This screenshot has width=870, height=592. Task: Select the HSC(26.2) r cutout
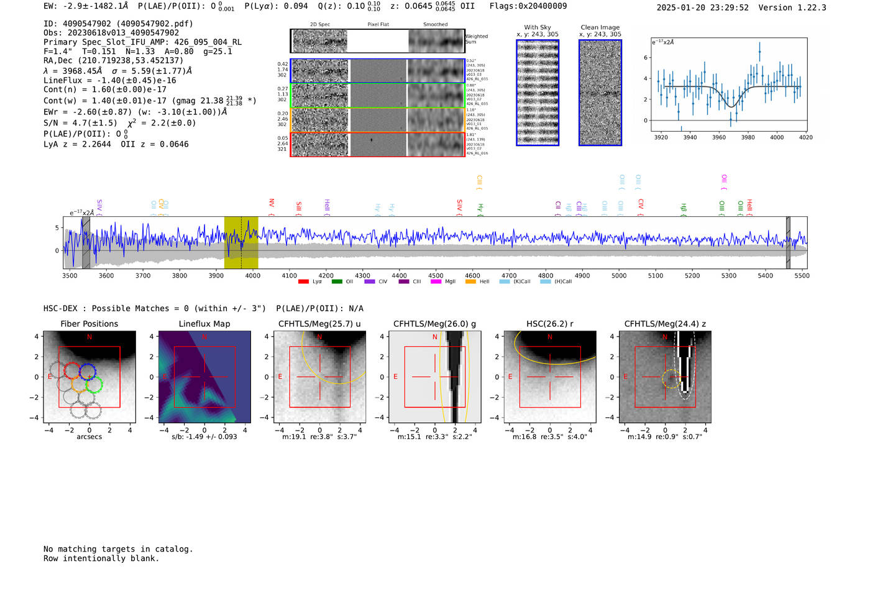point(550,377)
